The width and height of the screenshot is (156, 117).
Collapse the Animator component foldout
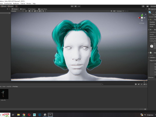pos(149,30)
